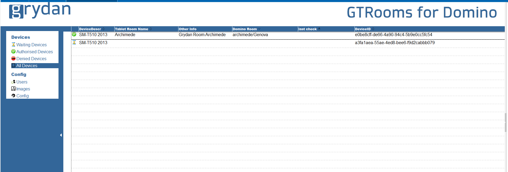Open Config settings link
The height and width of the screenshot is (172, 508).
coord(23,96)
